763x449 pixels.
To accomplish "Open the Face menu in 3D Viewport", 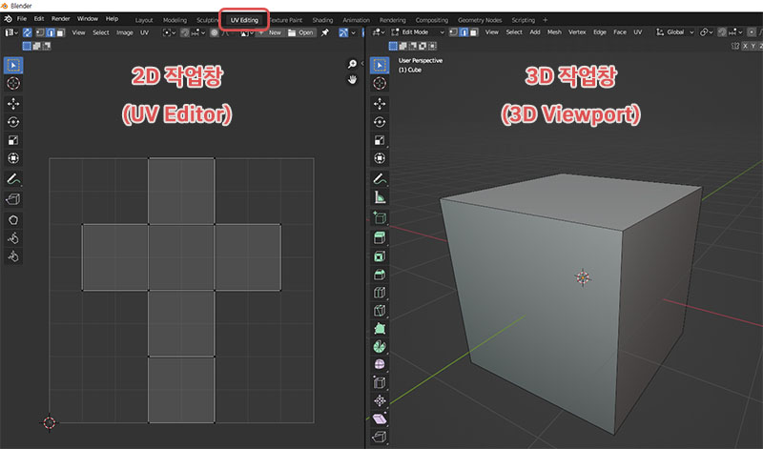I will pos(620,32).
